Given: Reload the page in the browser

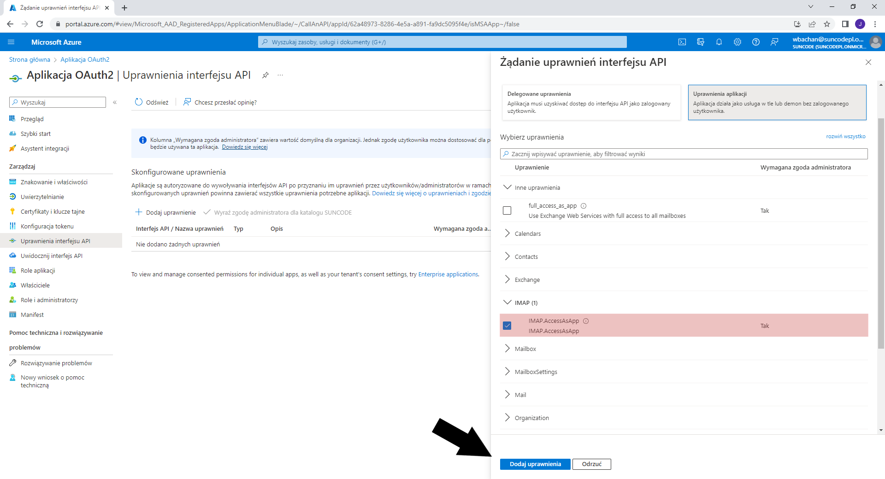Looking at the screenshot, I should tap(40, 24).
